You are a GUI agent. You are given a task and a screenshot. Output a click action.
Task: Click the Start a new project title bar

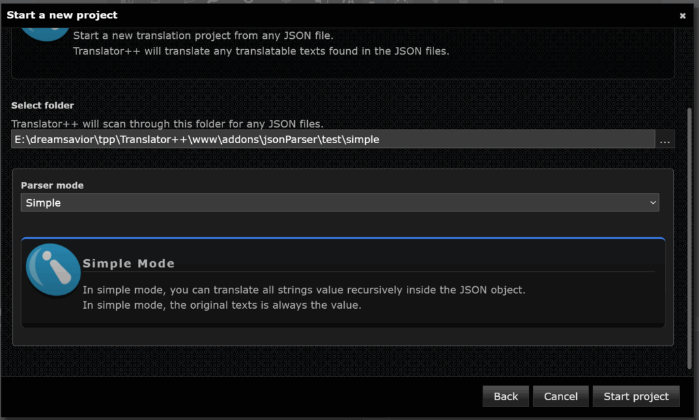339,15
